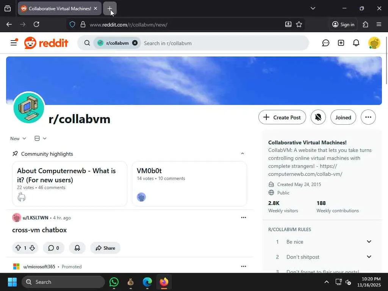388x291 pixels.
Task: Click the Create Post button
Action: click(282, 117)
